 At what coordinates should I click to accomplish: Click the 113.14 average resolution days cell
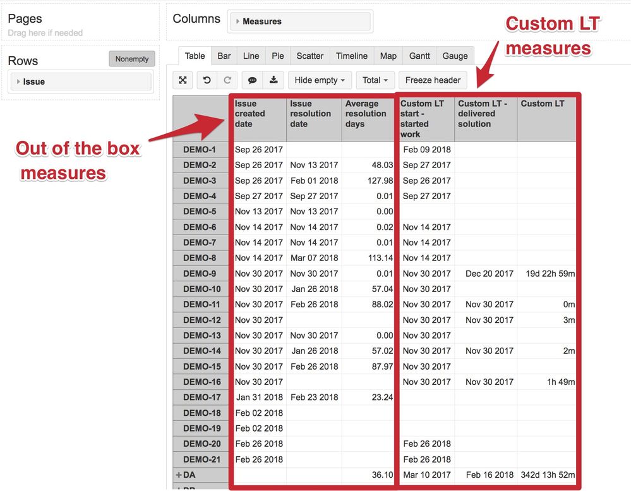coord(368,258)
